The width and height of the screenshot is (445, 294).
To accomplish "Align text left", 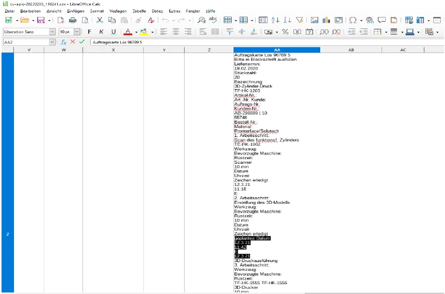I will point(163,32).
